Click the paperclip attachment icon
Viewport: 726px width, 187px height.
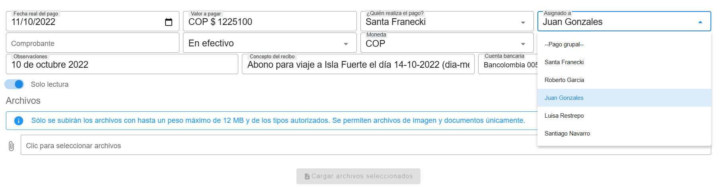coord(11,146)
